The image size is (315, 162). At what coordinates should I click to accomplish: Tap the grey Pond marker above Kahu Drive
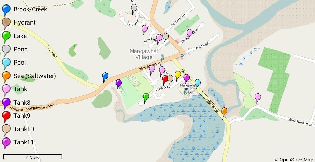134,9
